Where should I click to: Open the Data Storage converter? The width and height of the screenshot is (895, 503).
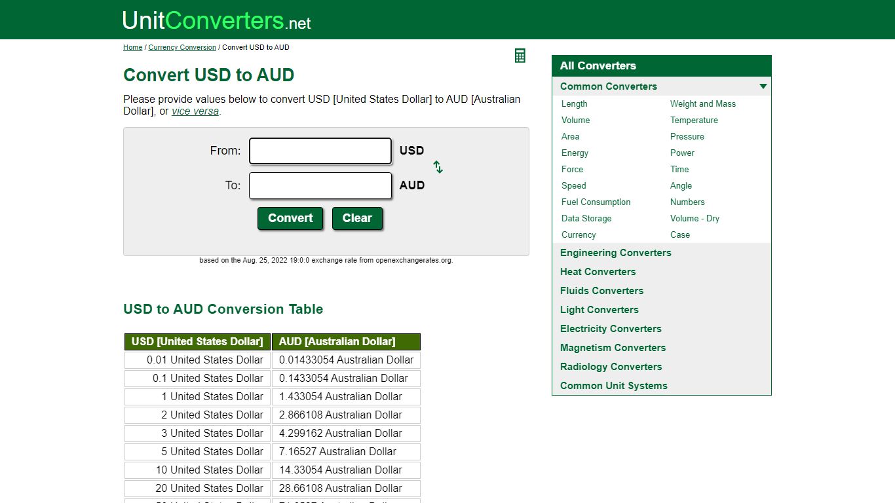(x=586, y=218)
